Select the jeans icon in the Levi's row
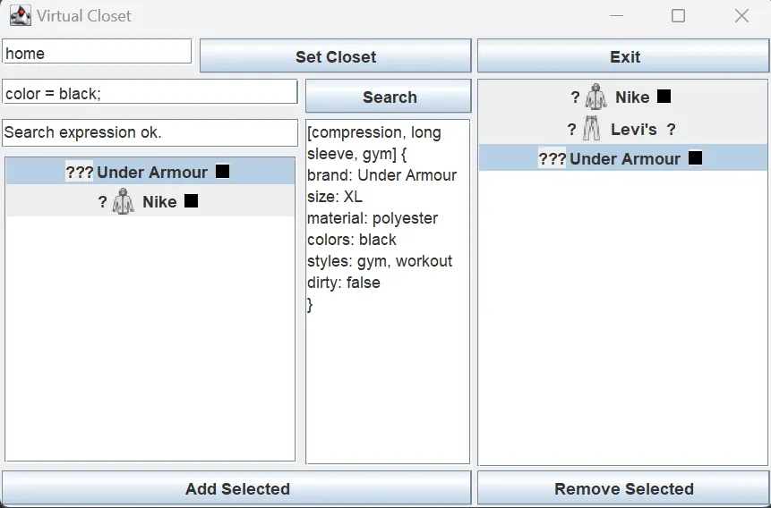 pyautogui.click(x=592, y=129)
